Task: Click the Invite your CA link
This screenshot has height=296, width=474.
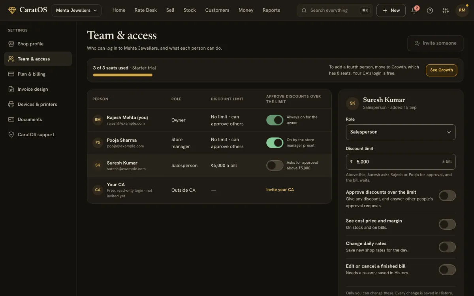Action: click(x=280, y=190)
